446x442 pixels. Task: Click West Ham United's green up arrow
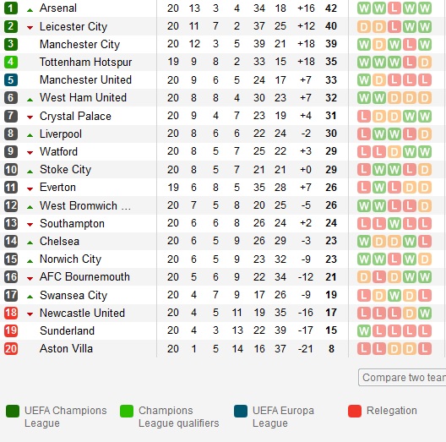click(30, 100)
